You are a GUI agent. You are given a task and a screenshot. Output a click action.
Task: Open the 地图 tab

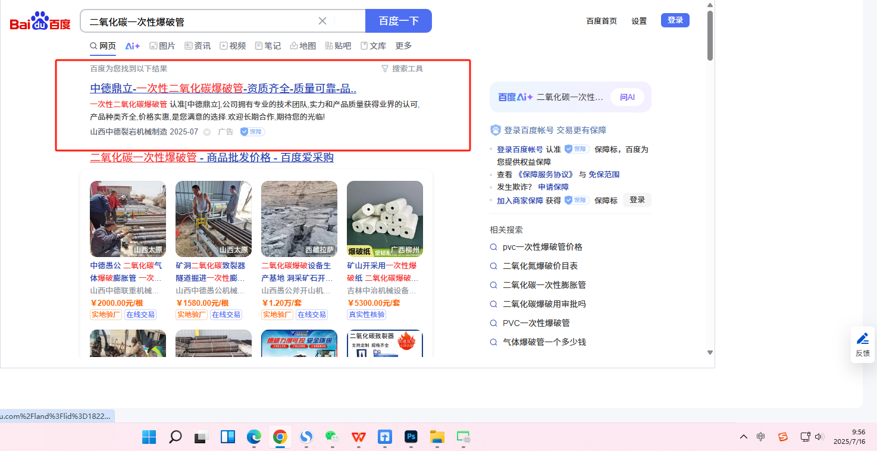click(303, 46)
